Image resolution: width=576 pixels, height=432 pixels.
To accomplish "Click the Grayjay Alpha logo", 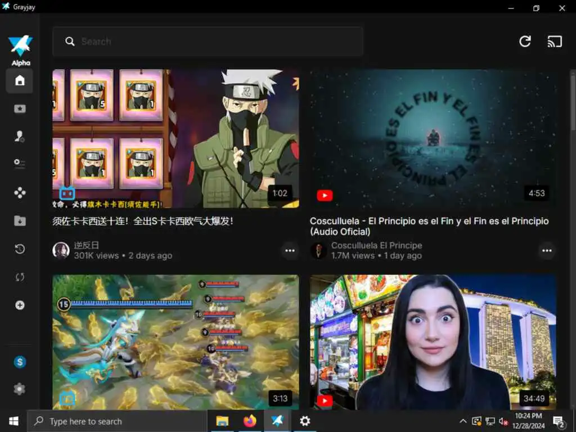I will click(21, 50).
